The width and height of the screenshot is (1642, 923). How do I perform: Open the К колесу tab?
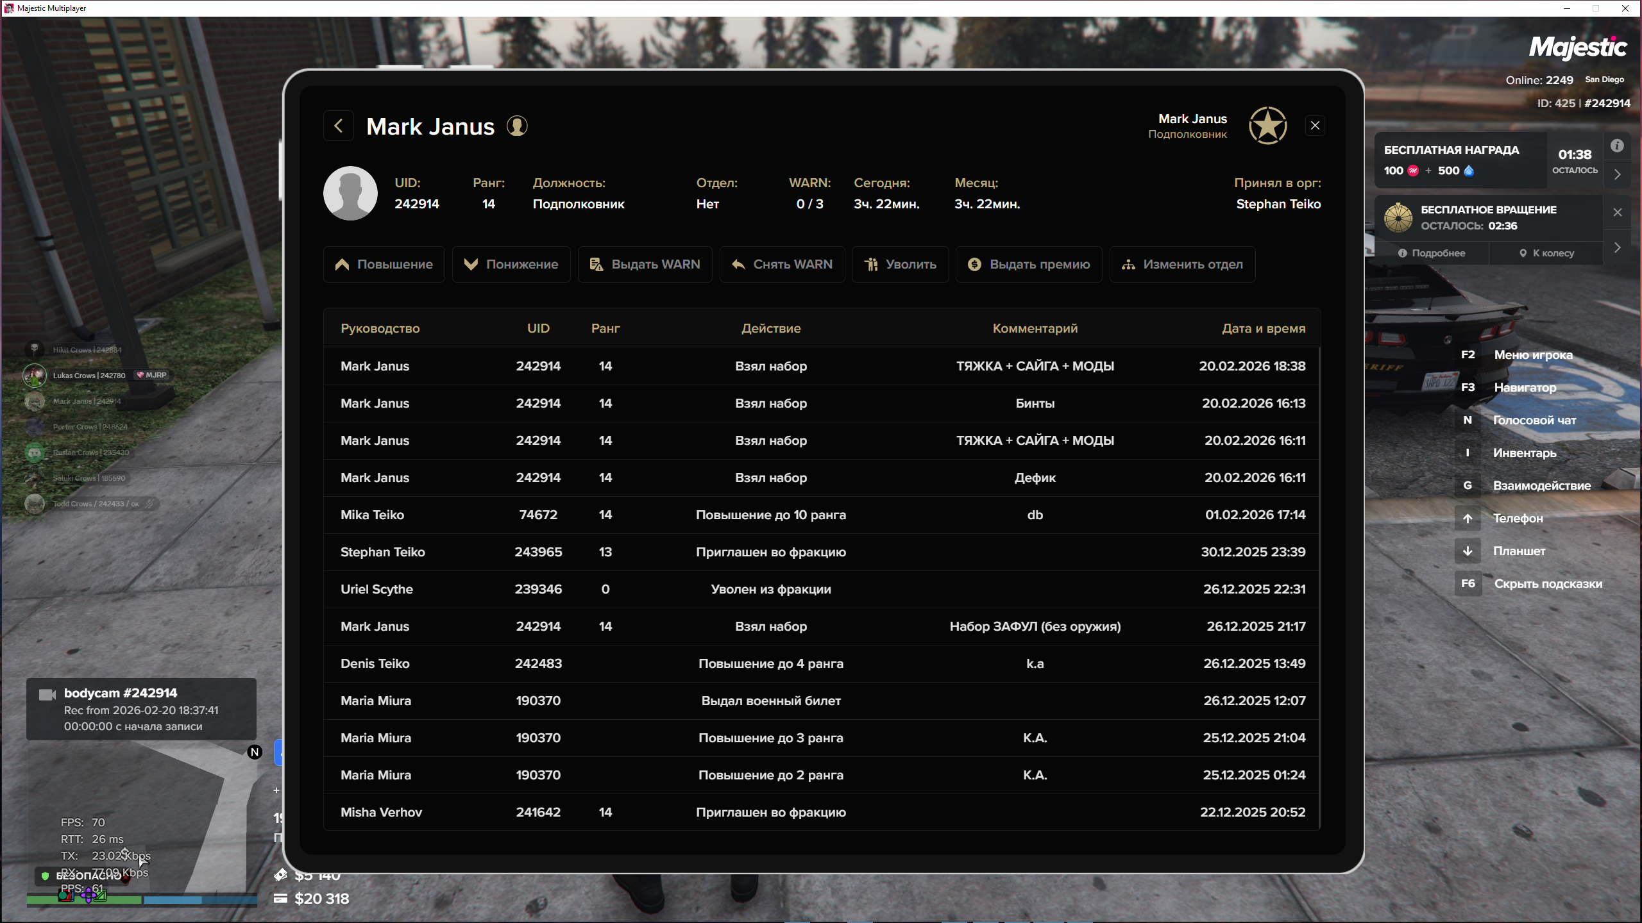click(x=1546, y=253)
